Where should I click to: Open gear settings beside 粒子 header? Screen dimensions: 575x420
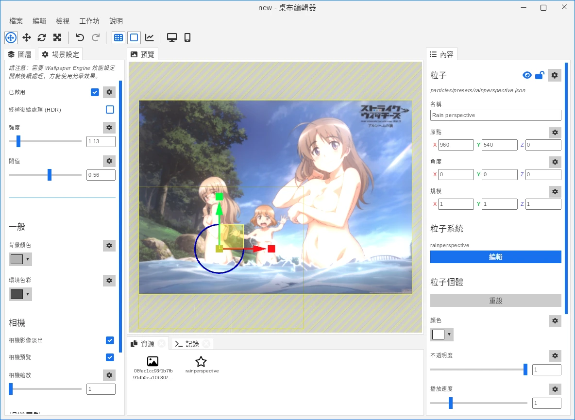555,75
